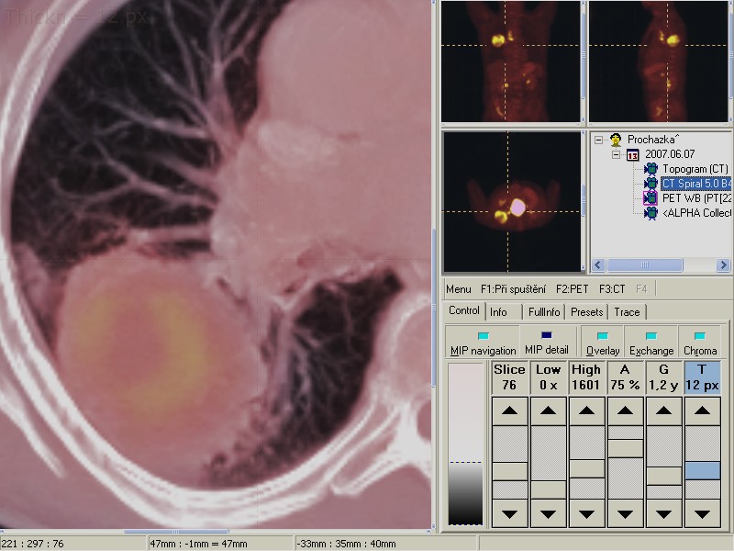The image size is (734, 551).
Task: Click the 2007.06.07 study calendar icon
Action: [632, 155]
